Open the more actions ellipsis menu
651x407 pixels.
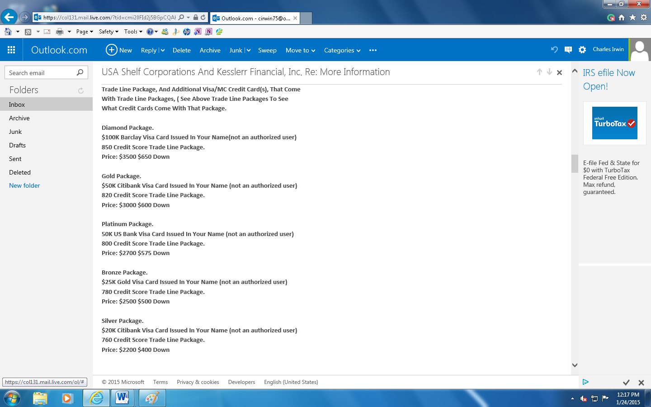[373, 50]
